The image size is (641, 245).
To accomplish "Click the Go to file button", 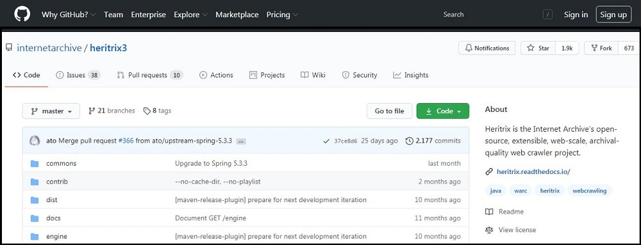I will [x=389, y=111].
